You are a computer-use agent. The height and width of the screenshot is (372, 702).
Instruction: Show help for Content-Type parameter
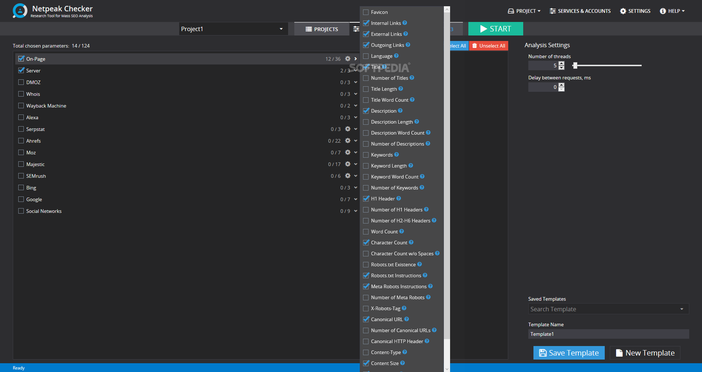click(405, 352)
